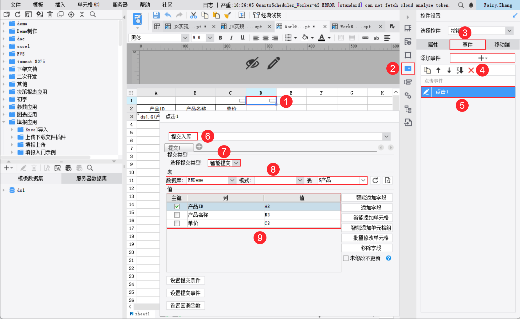Open the 服务器 menu
Image resolution: width=520 pixels, height=319 pixels.
click(120, 5)
